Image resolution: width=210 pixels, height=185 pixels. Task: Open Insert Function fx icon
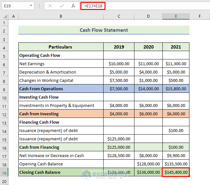click(73, 6)
